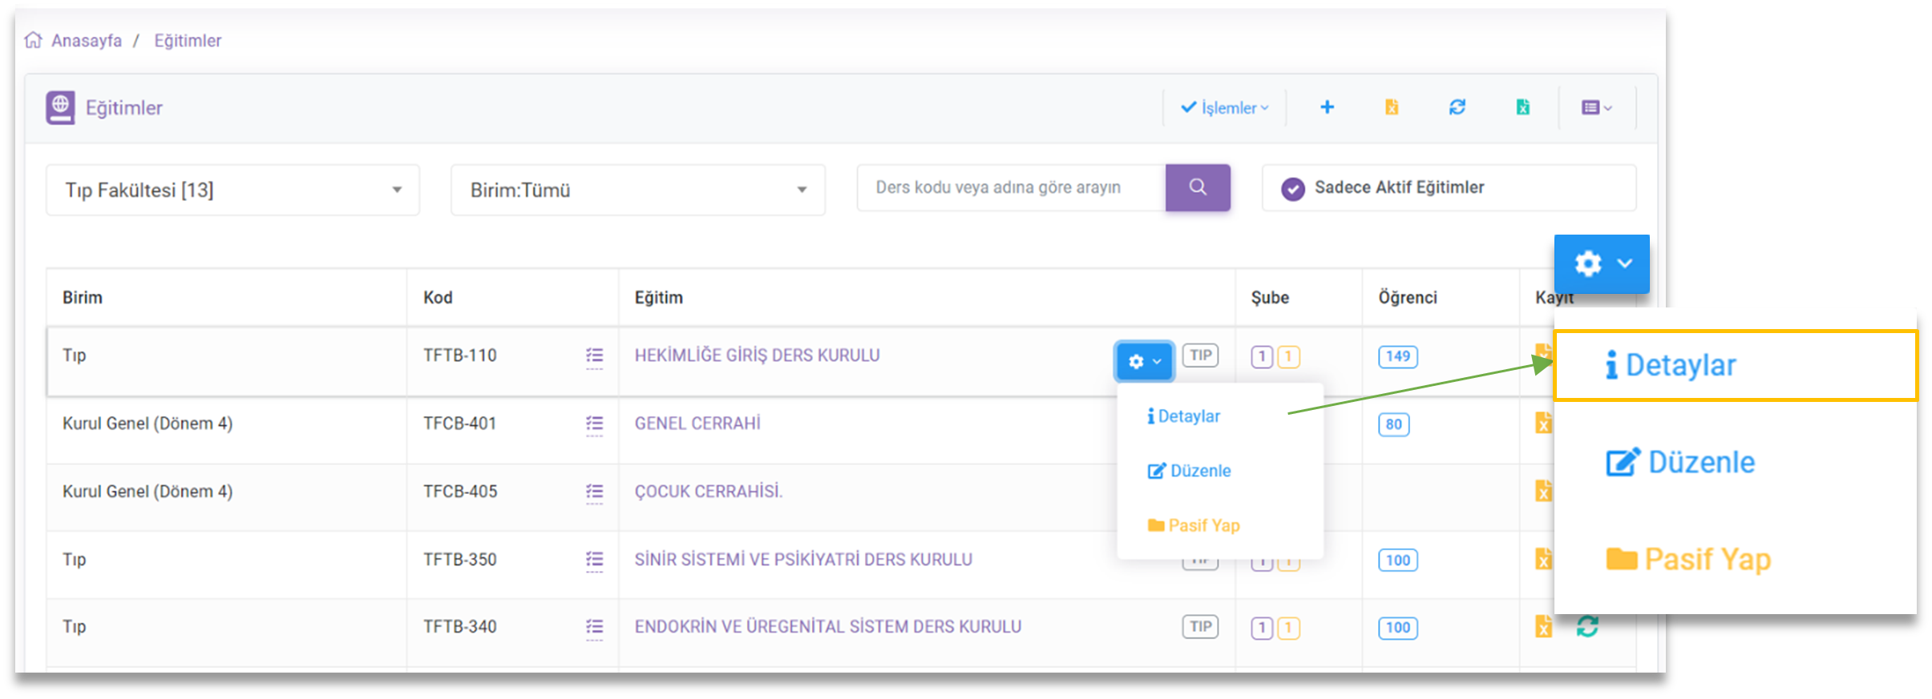Screen dimensions: 1932x699
Task: Click the orange file icon in toolbar
Action: click(x=1392, y=107)
